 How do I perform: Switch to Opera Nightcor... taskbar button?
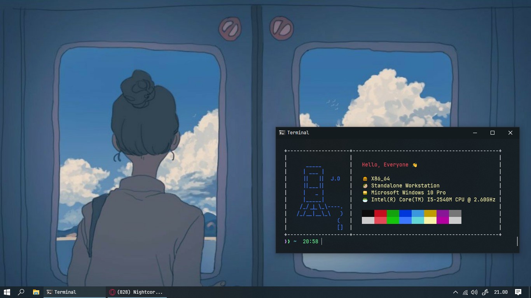[136, 292]
